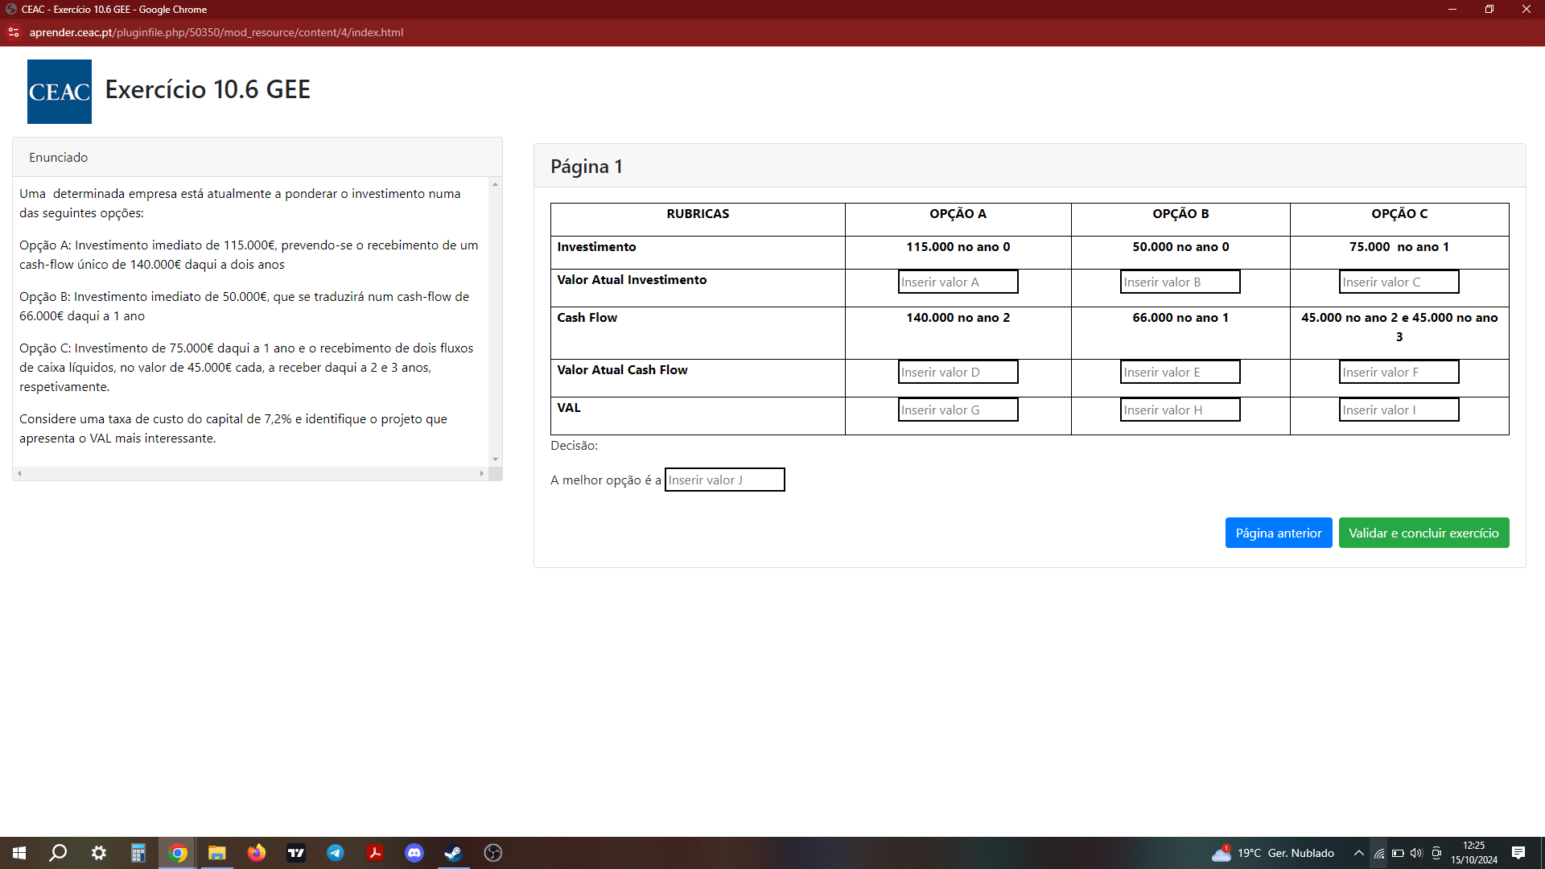Open TradingView taskbar icon
Viewport: 1545px width, 869px height.
[x=296, y=853]
